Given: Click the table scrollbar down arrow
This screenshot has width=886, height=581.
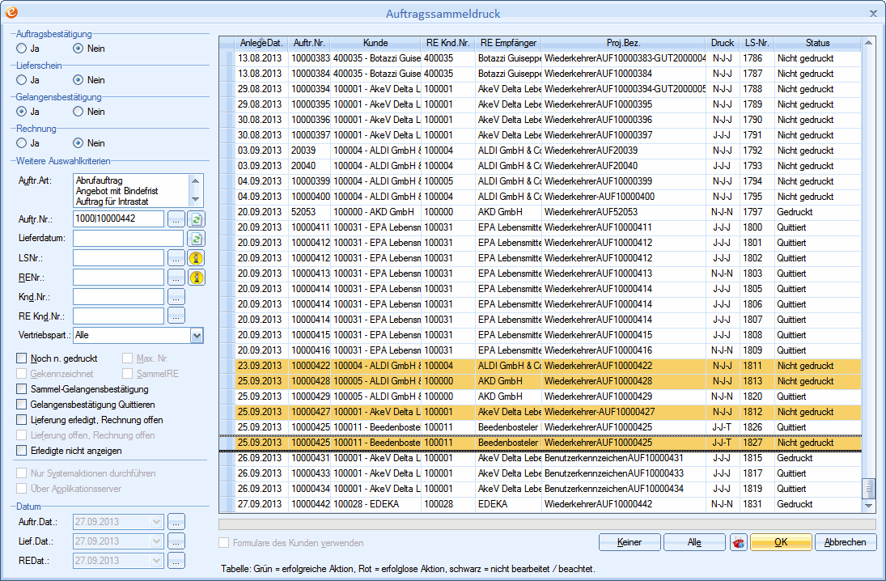Looking at the screenshot, I should (868, 506).
